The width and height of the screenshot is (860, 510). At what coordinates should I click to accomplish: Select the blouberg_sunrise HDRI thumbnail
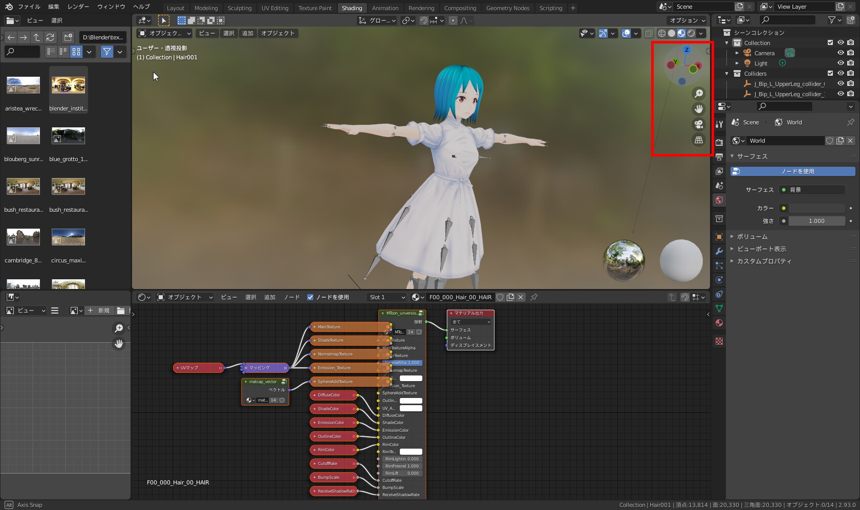[23, 136]
